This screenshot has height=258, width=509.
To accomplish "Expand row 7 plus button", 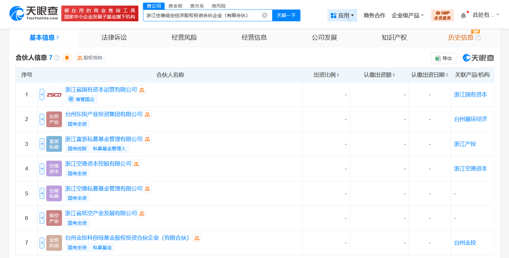I will [42, 243].
